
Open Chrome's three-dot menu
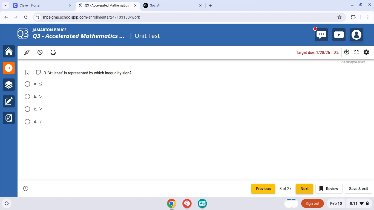coord(368,17)
